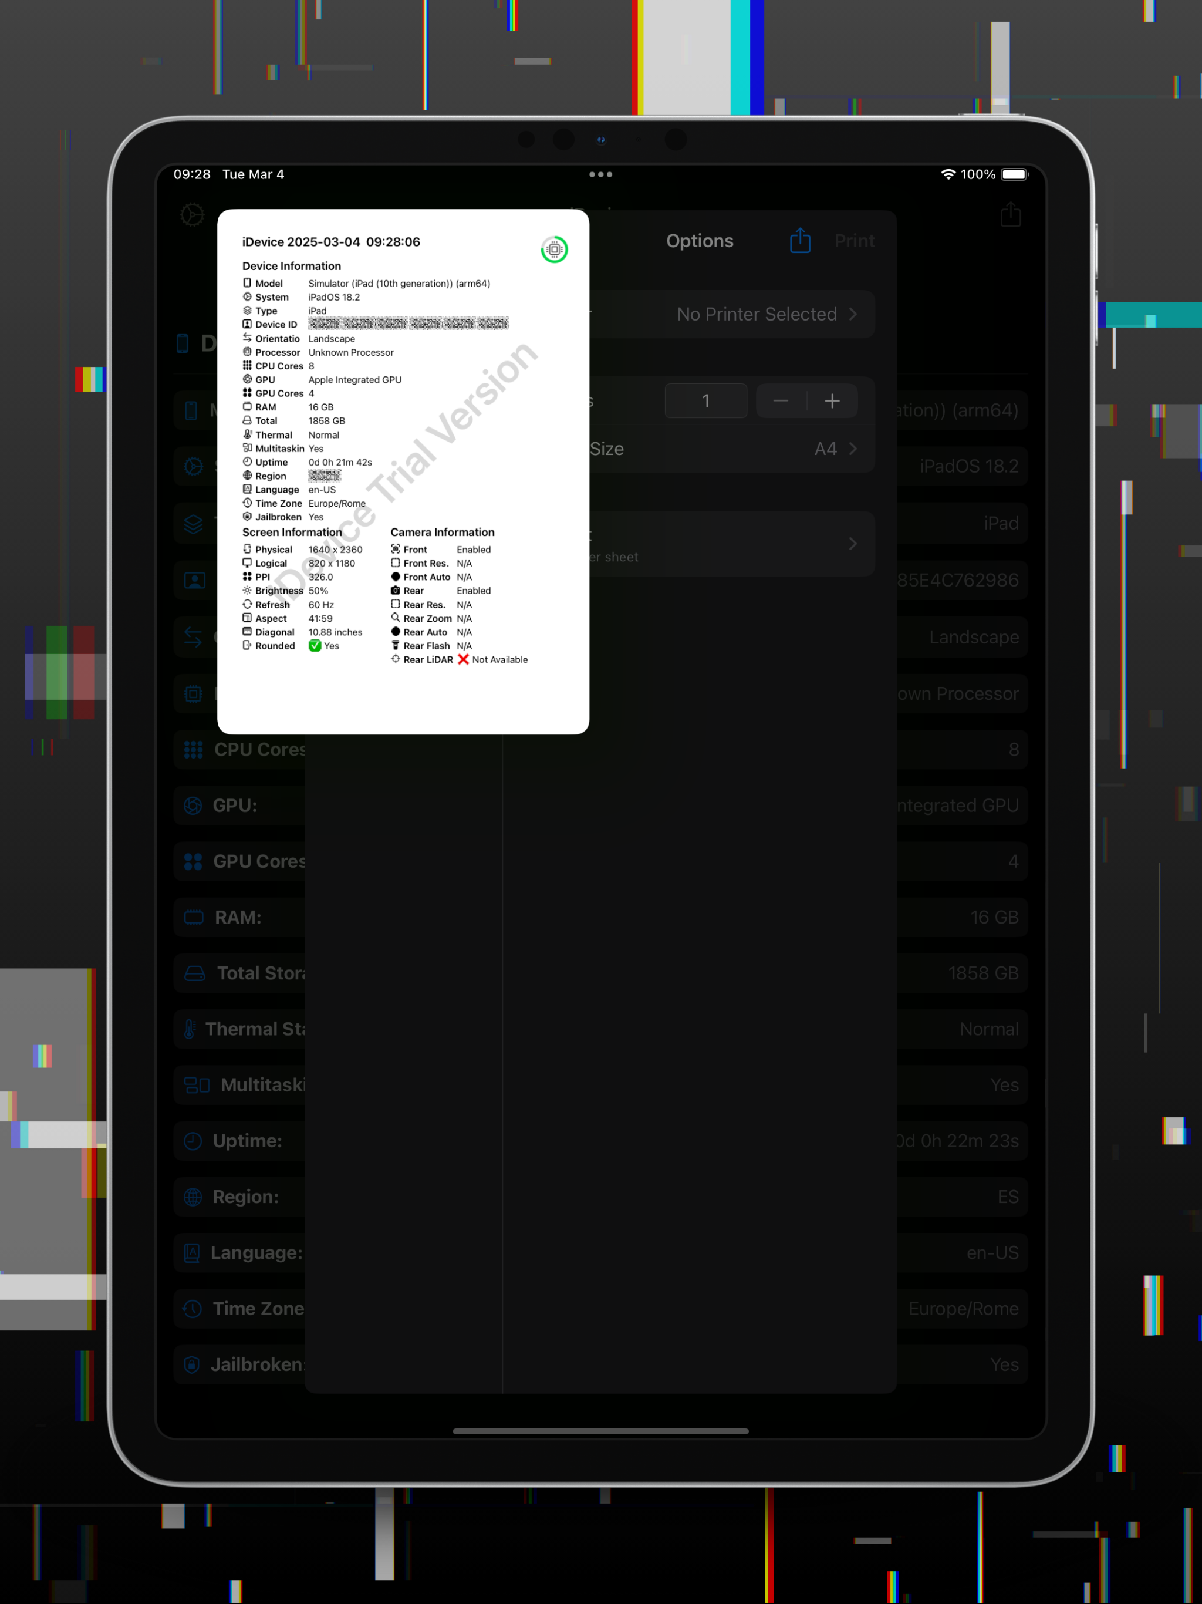
Task: Click the '1858 GB' storage value
Action: [983, 973]
